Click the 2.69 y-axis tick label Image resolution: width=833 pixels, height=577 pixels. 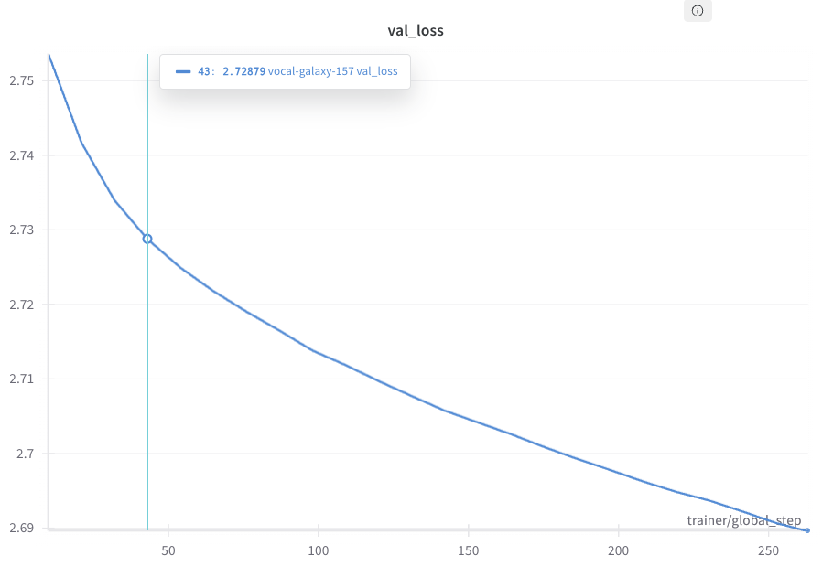tap(21, 528)
